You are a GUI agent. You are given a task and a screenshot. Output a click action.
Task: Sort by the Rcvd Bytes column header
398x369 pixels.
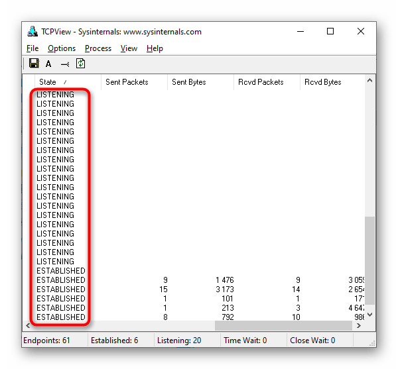[x=332, y=82]
